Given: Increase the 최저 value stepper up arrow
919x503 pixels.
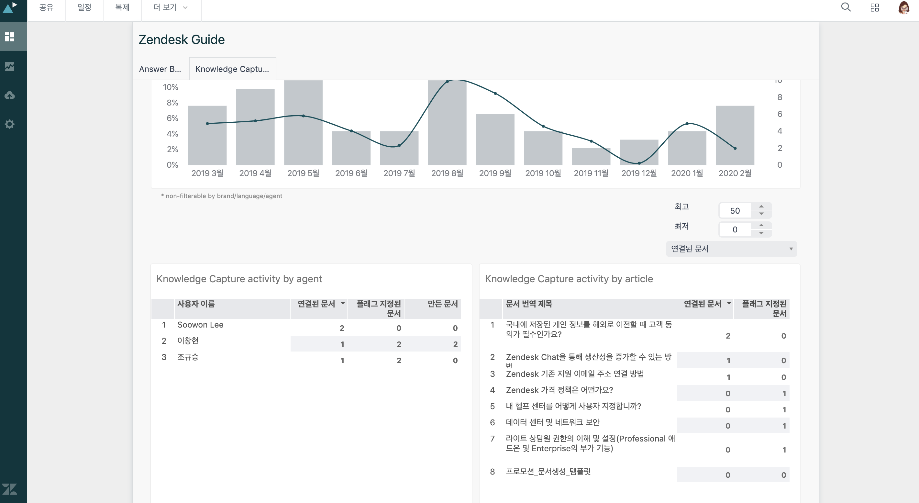Looking at the screenshot, I should click(x=761, y=226).
